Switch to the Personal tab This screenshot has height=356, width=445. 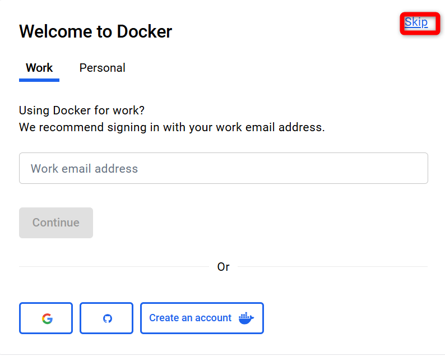tap(102, 68)
